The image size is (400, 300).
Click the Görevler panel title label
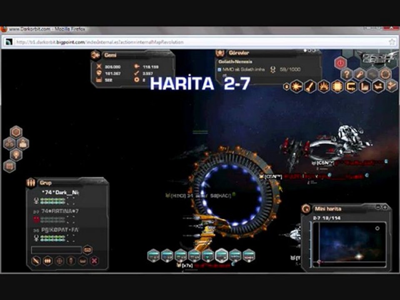[239, 53]
